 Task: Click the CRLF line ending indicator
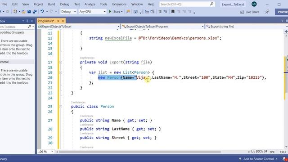(283, 152)
